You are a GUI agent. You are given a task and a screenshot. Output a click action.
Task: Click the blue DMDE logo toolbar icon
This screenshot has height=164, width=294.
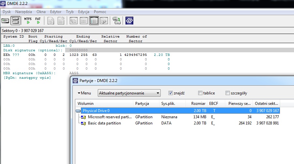click(129, 21)
